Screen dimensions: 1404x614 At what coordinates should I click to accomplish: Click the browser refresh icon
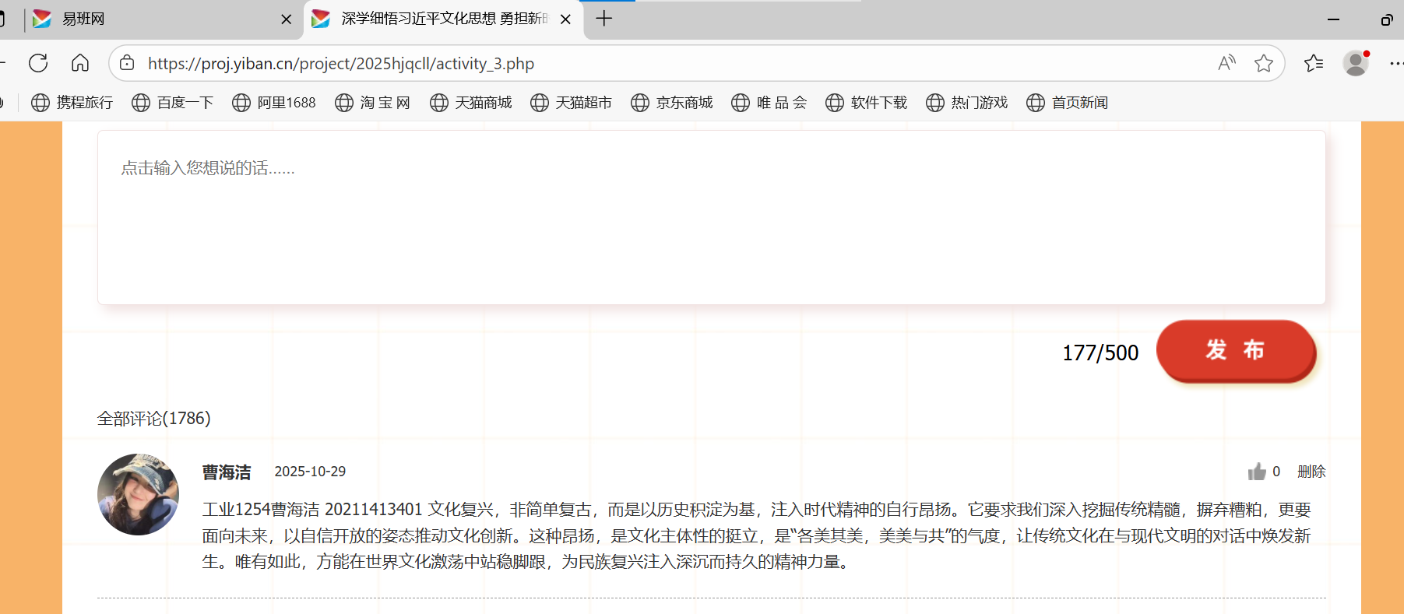tap(38, 63)
